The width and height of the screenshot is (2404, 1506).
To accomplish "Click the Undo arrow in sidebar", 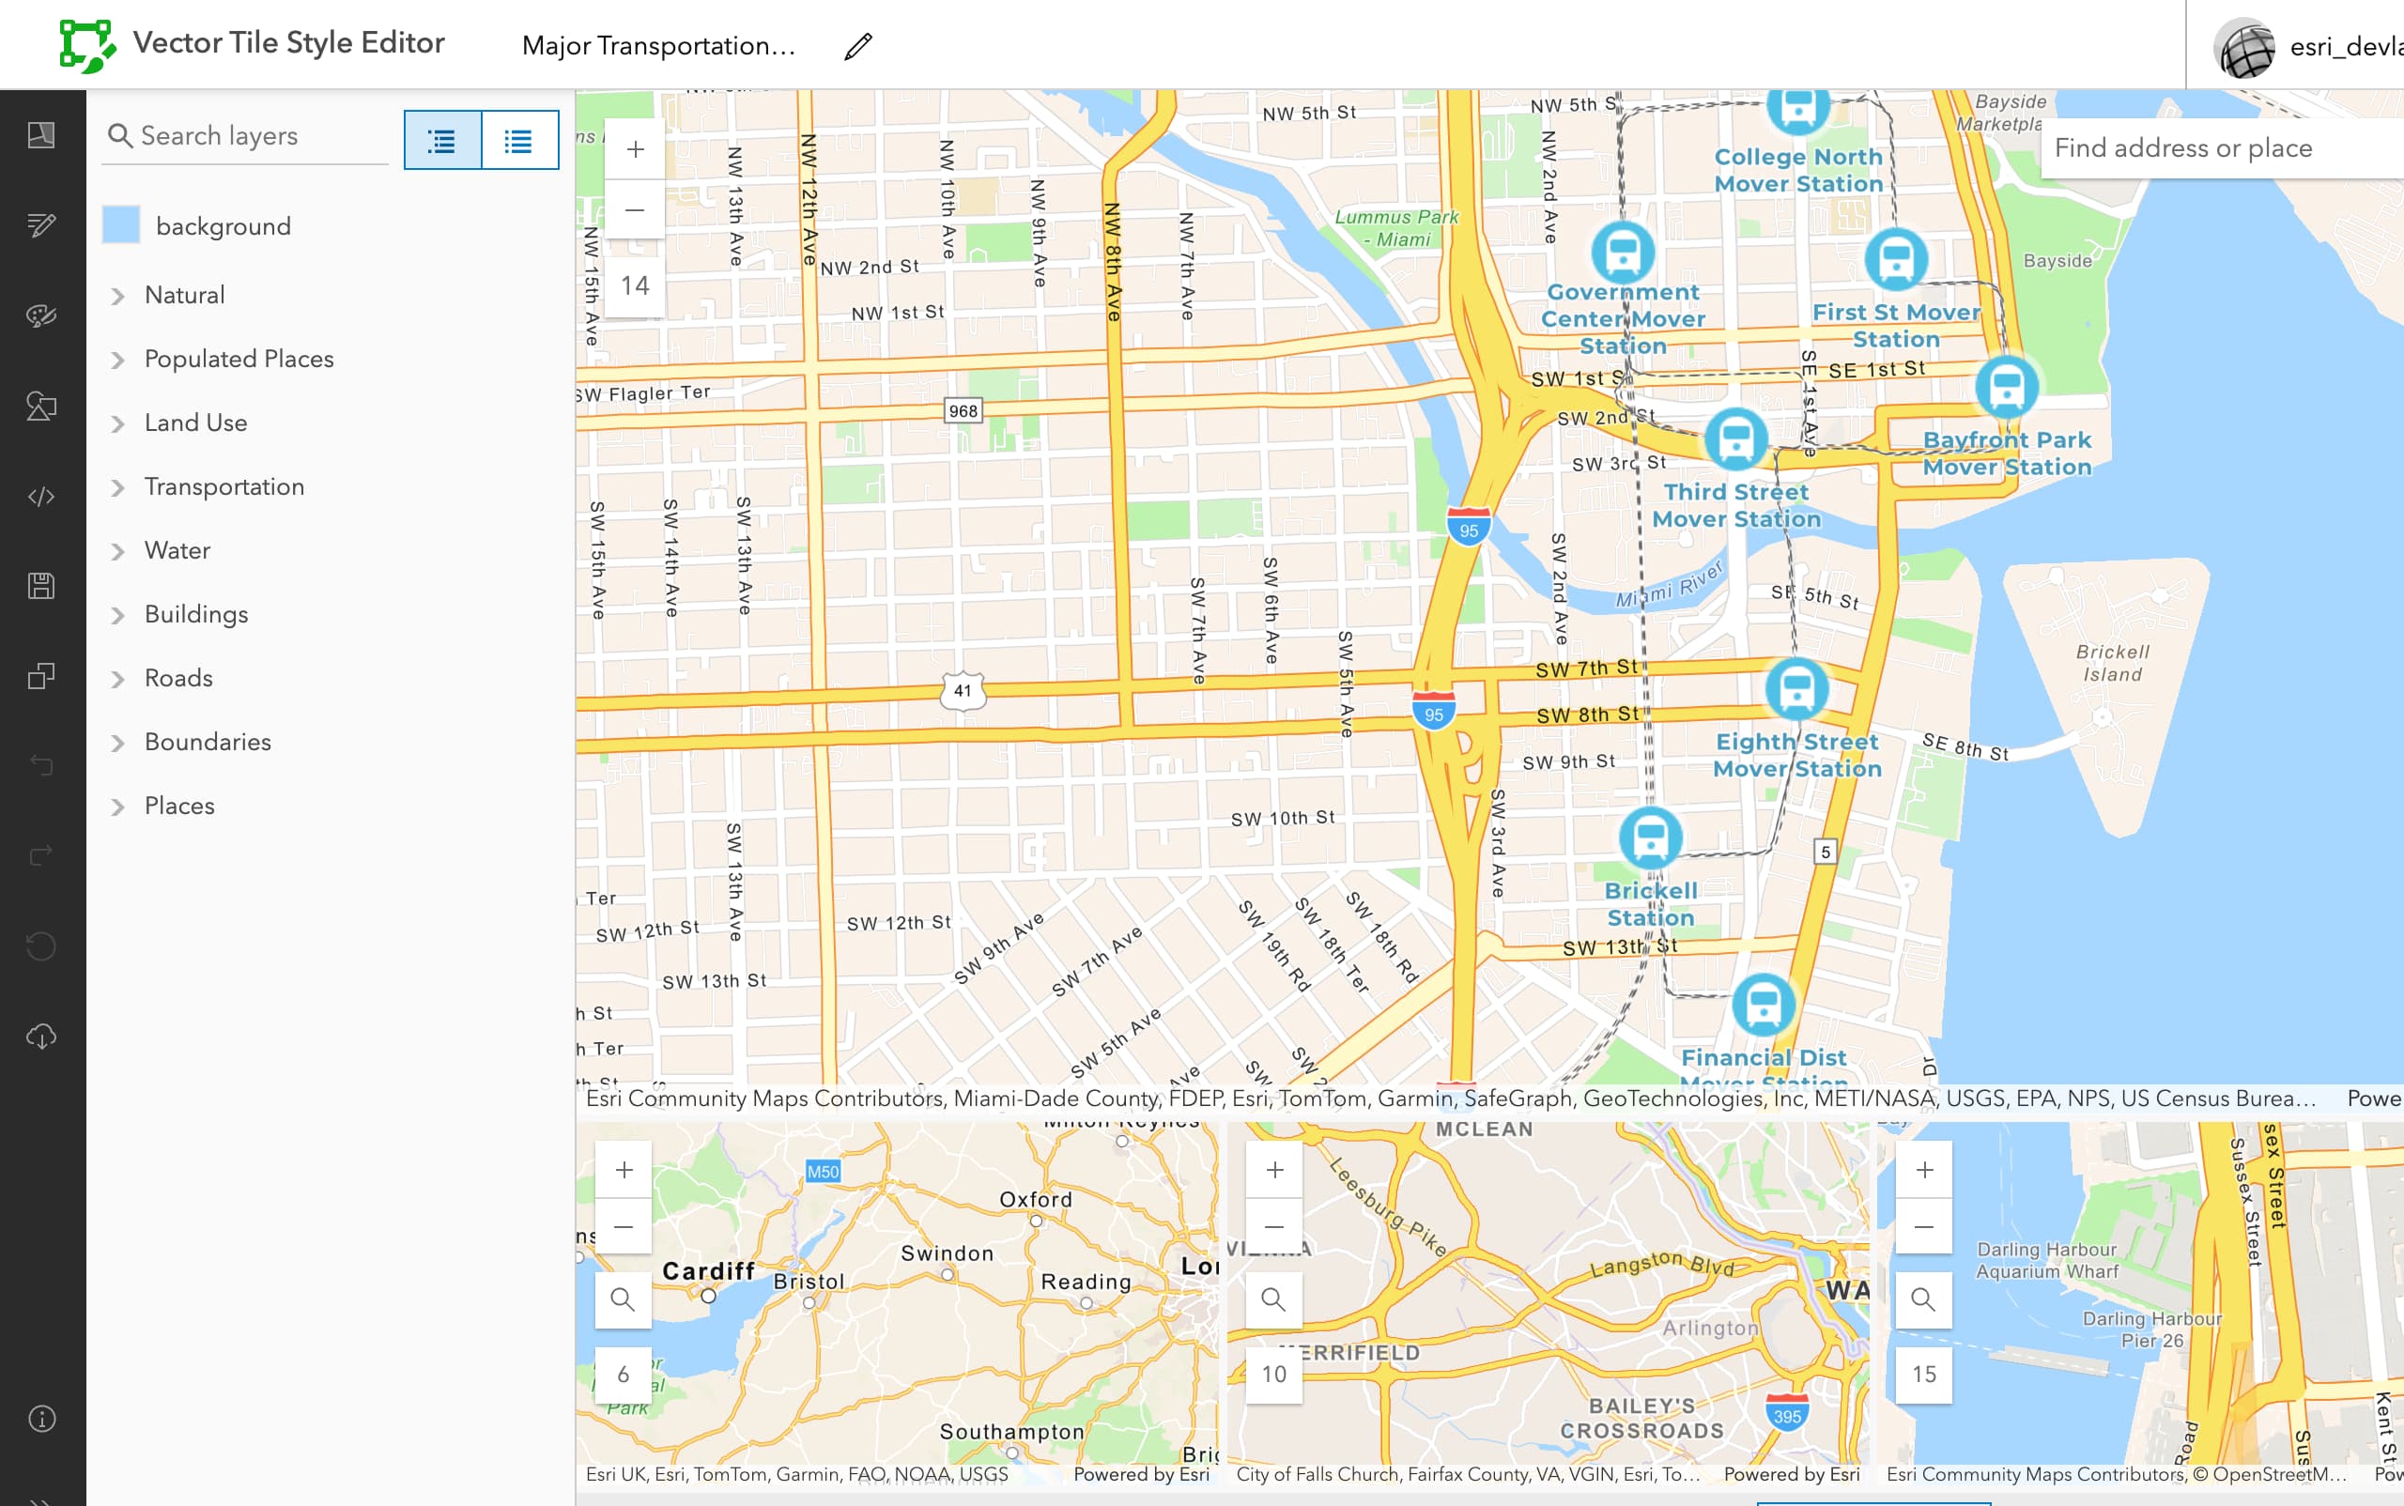I will tap(40, 765).
